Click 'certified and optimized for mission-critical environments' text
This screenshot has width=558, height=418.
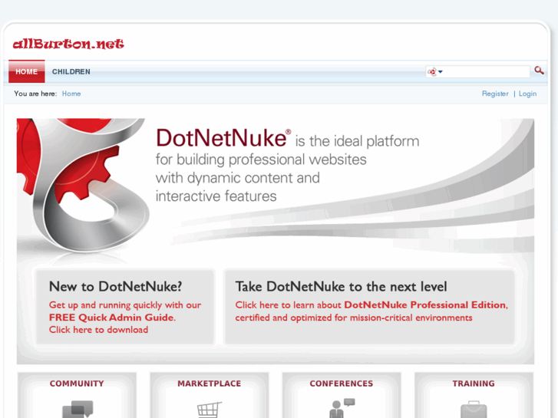(x=354, y=318)
